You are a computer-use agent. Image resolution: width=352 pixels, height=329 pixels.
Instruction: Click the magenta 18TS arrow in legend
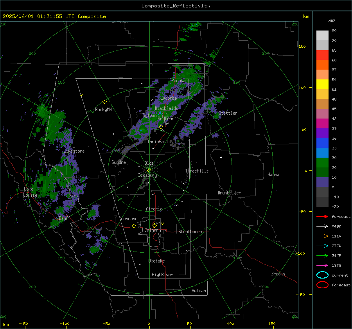[x=322, y=266]
